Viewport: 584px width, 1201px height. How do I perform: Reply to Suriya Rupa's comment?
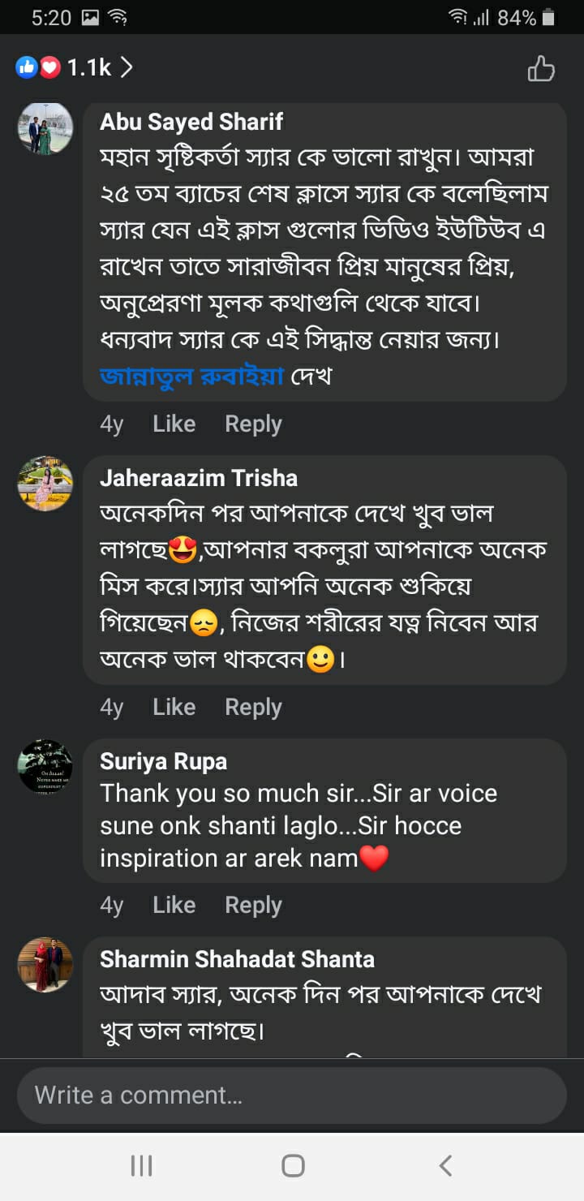pos(253,905)
